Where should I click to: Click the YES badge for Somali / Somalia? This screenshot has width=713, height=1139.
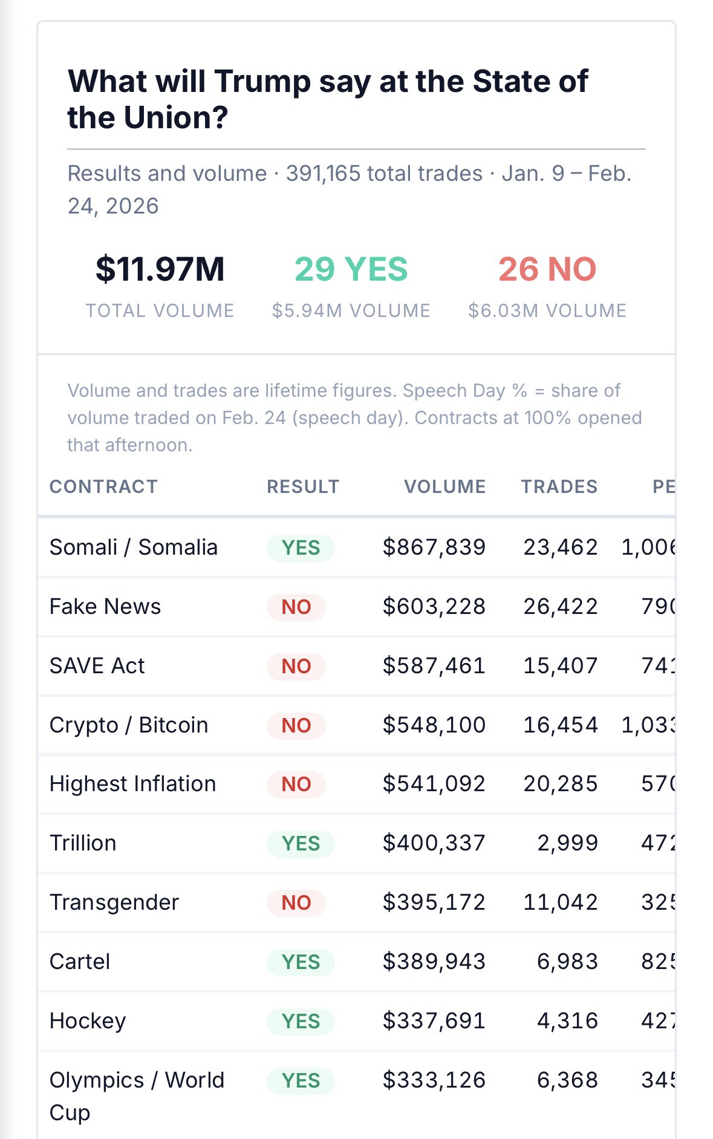pos(301,547)
